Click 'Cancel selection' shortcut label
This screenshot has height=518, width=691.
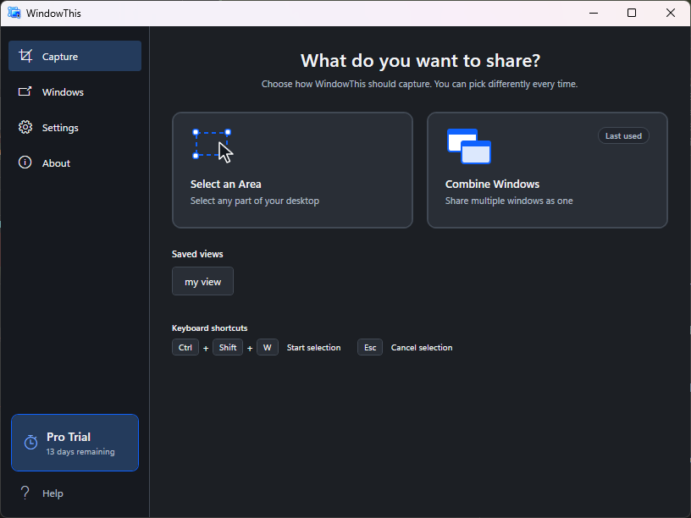pyautogui.click(x=422, y=348)
